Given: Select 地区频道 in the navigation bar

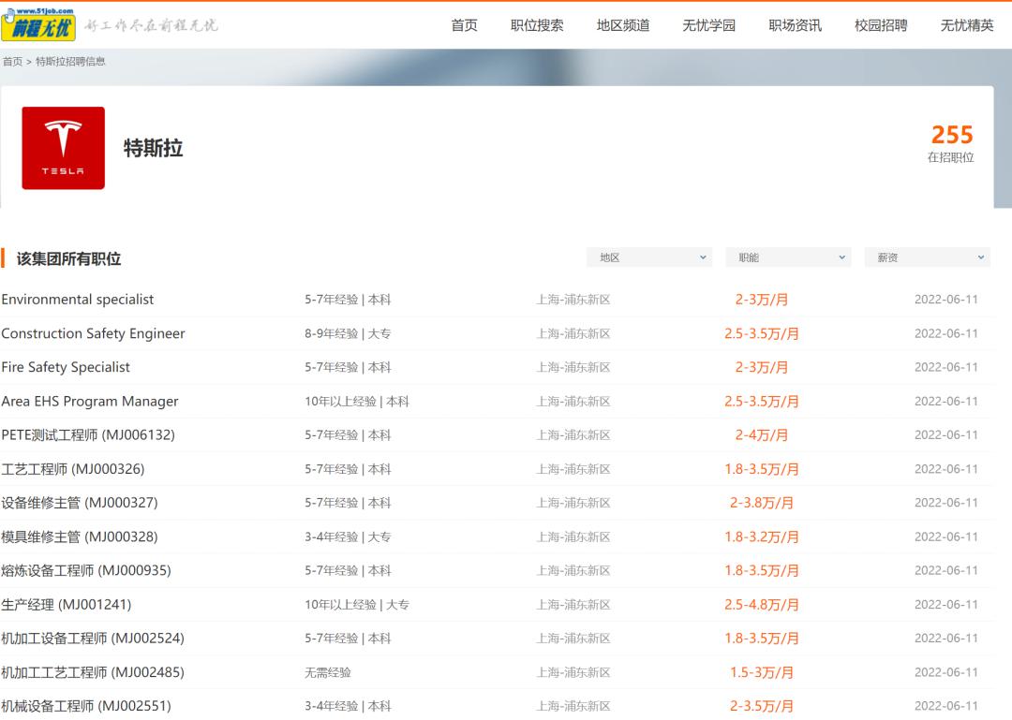Looking at the screenshot, I should point(623,25).
